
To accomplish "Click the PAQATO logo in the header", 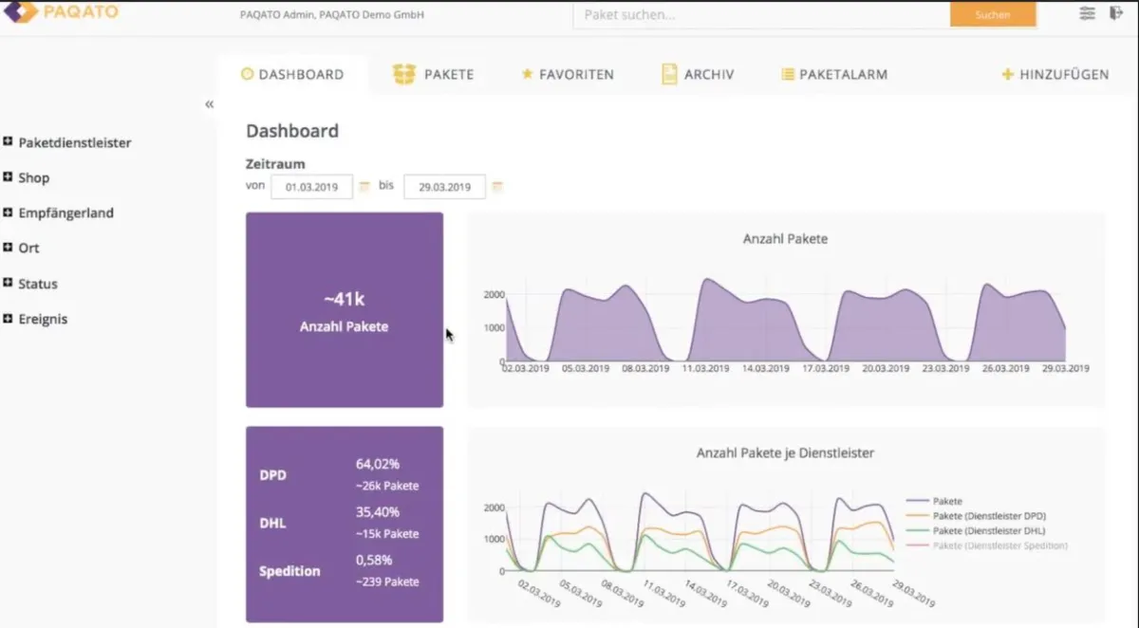I will click(59, 12).
